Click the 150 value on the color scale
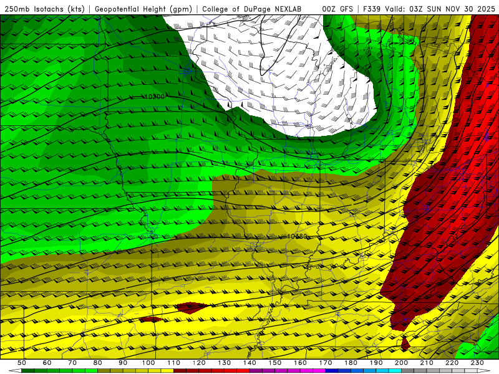499x374 pixels. [x=275, y=363]
